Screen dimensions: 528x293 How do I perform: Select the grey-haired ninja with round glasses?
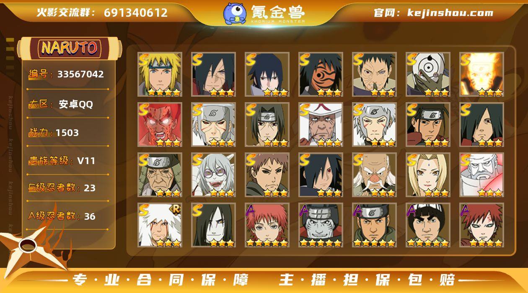(x=213, y=175)
